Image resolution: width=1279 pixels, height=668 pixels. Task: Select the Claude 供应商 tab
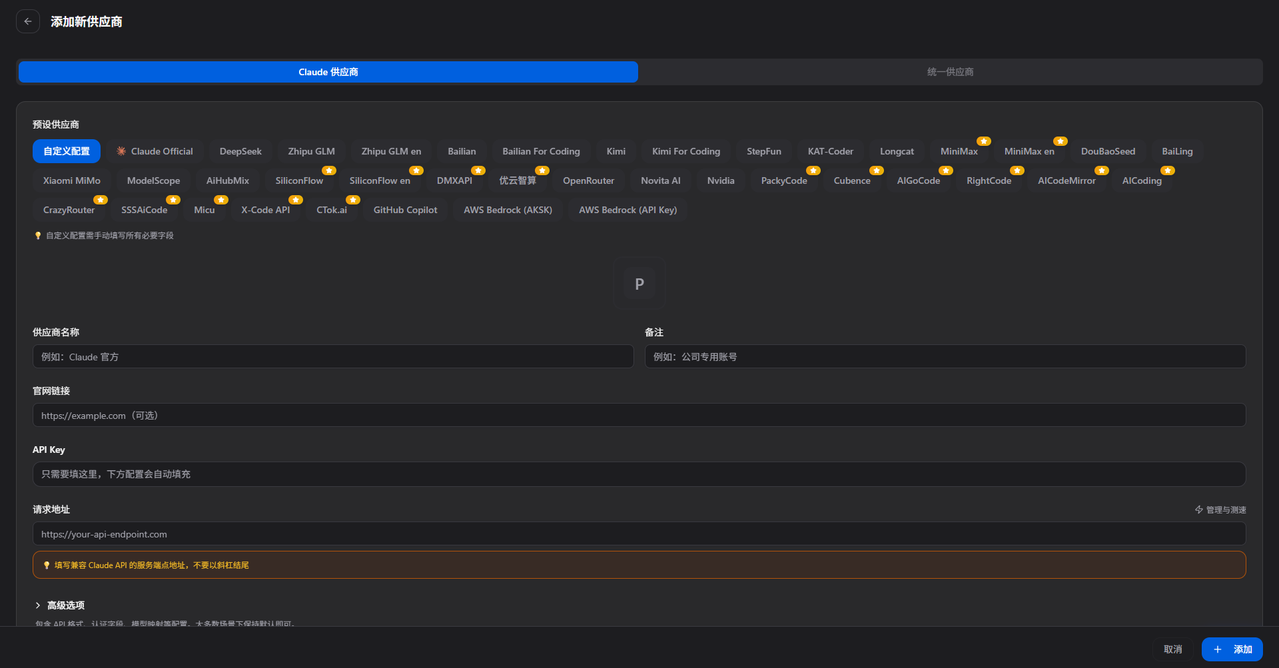pos(328,72)
